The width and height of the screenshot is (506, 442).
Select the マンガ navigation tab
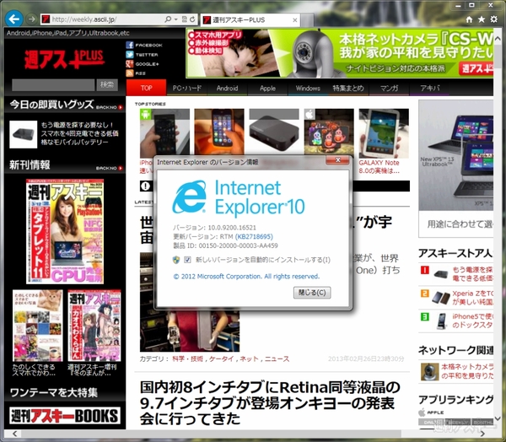[389, 88]
